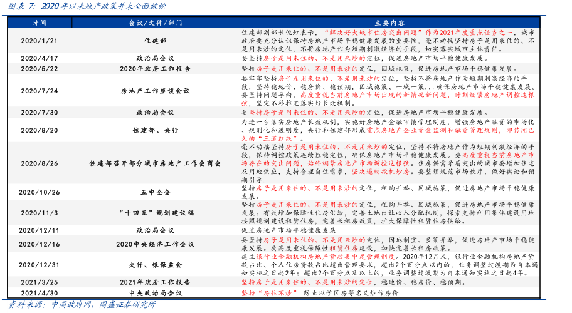Click the 2020中央经济工作会议 cell
Image resolution: width=572 pixels, height=313 pixels.
click(x=155, y=244)
